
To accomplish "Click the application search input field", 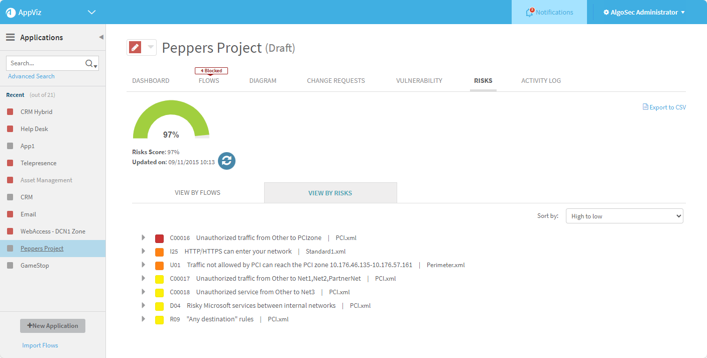I will [45, 63].
